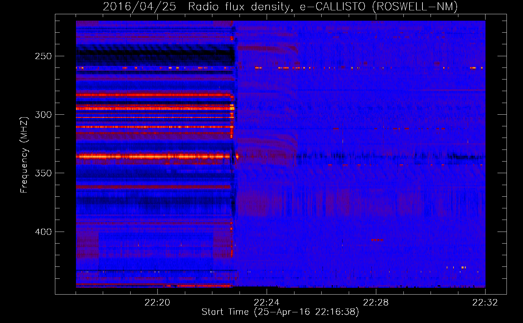Viewport: 523px width, 323px height.
Task: Click the plot title "2016/04/25 Radio flux density, e-CALLISTO (ROSWELL-NM)"
Action: click(280, 6)
